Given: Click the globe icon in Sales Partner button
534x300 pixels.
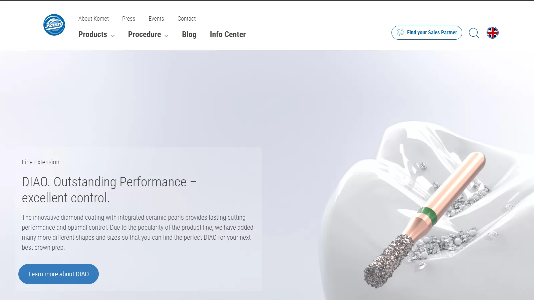Looking at the screenshot, I should [400, 32].
